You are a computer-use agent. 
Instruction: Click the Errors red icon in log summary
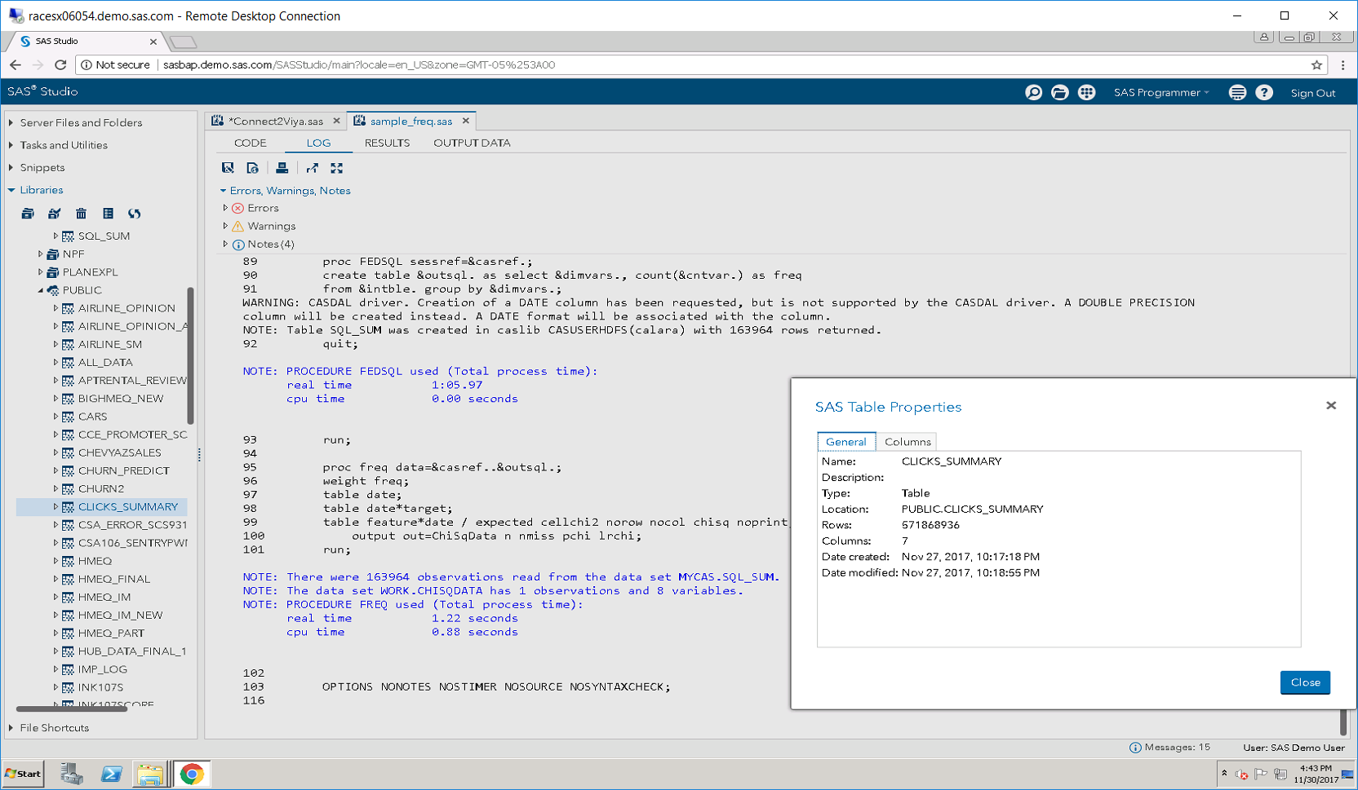coord(238,209)
